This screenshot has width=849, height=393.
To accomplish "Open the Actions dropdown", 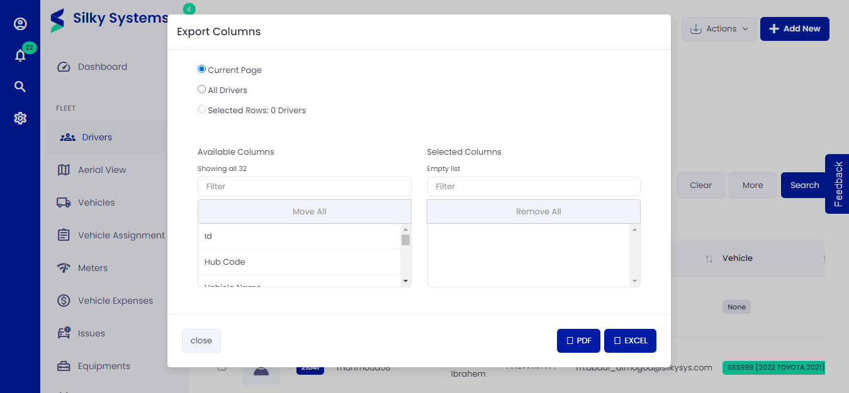I will (719, 29).
